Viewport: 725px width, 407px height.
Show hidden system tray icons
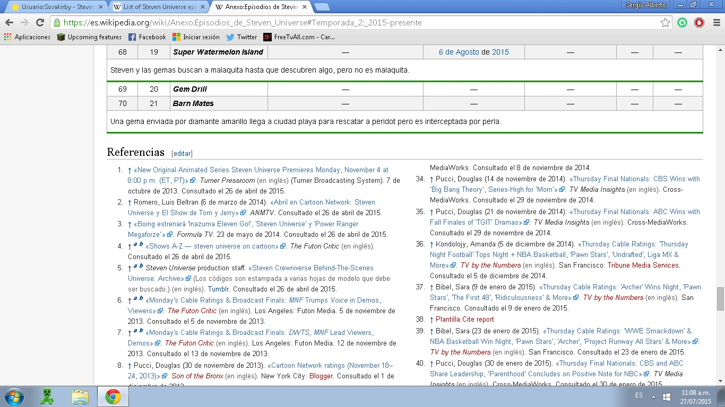pyautogui.click(x=653, y=396)
